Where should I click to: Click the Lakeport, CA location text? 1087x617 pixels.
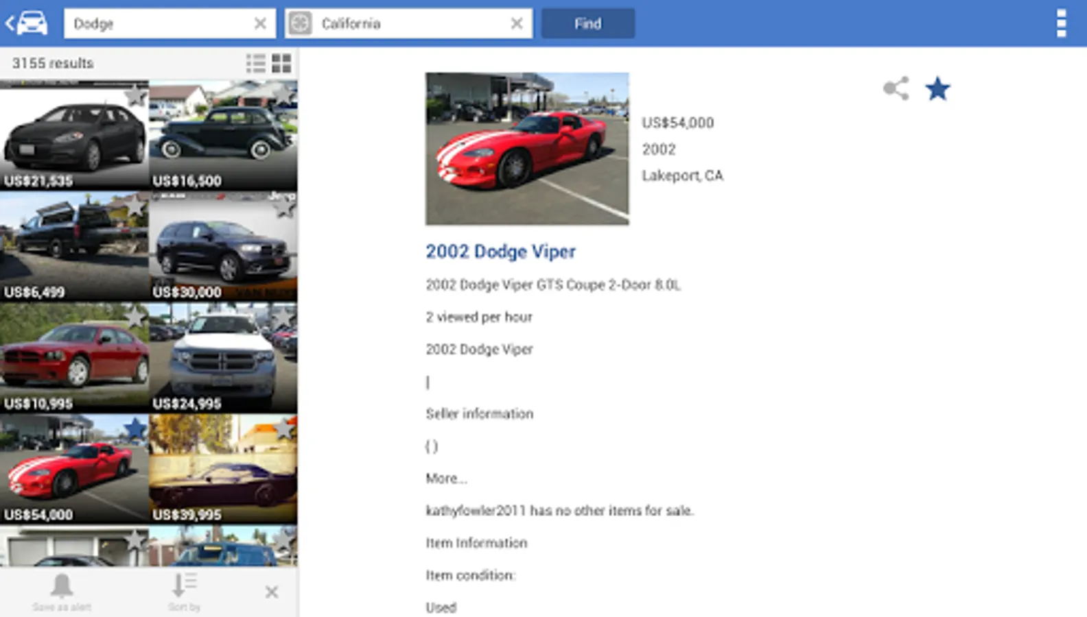click(682, 176)
